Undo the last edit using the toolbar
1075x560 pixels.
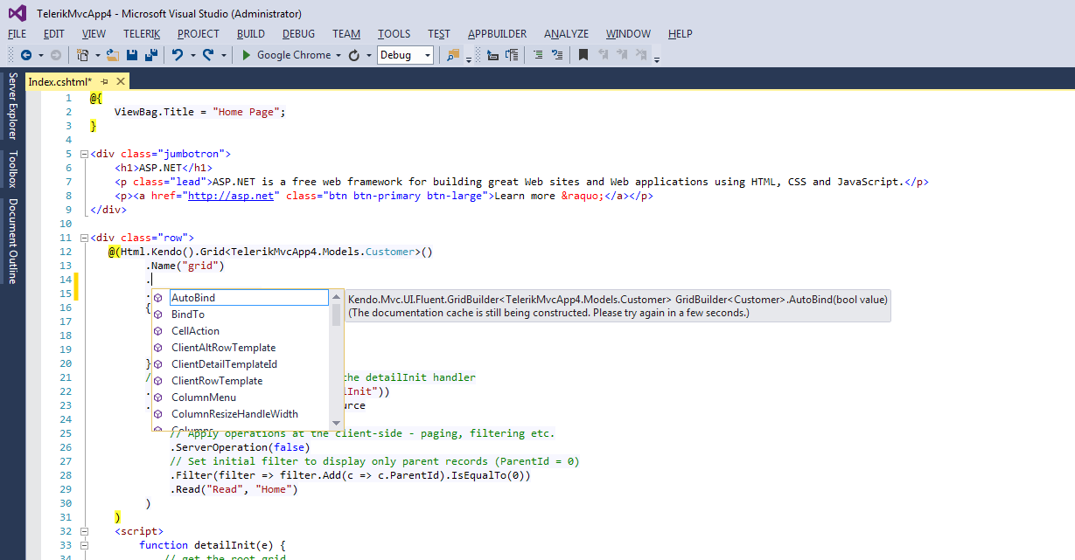pyautogui.click(x=178, y=55)
